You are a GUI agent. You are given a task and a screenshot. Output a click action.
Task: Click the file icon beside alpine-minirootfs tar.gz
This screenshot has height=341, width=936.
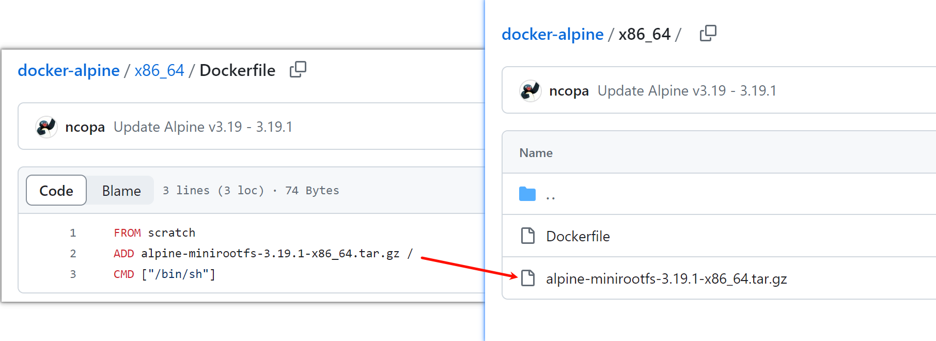pyautogui.click(x=527, y=278)
